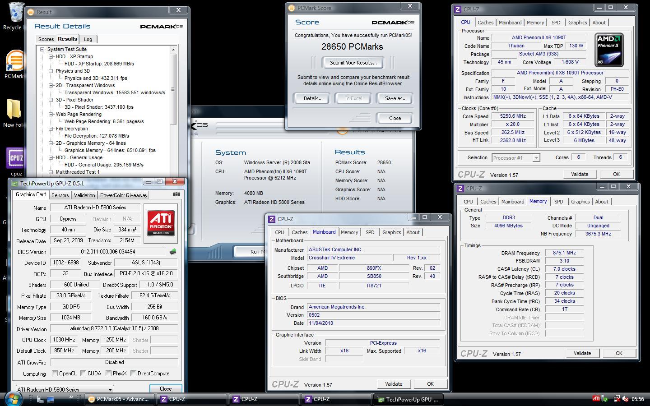650x406 pixels.
Task: Click the Z icon in CPU-Z Mainboard titlebar
Action: point(272,219)
